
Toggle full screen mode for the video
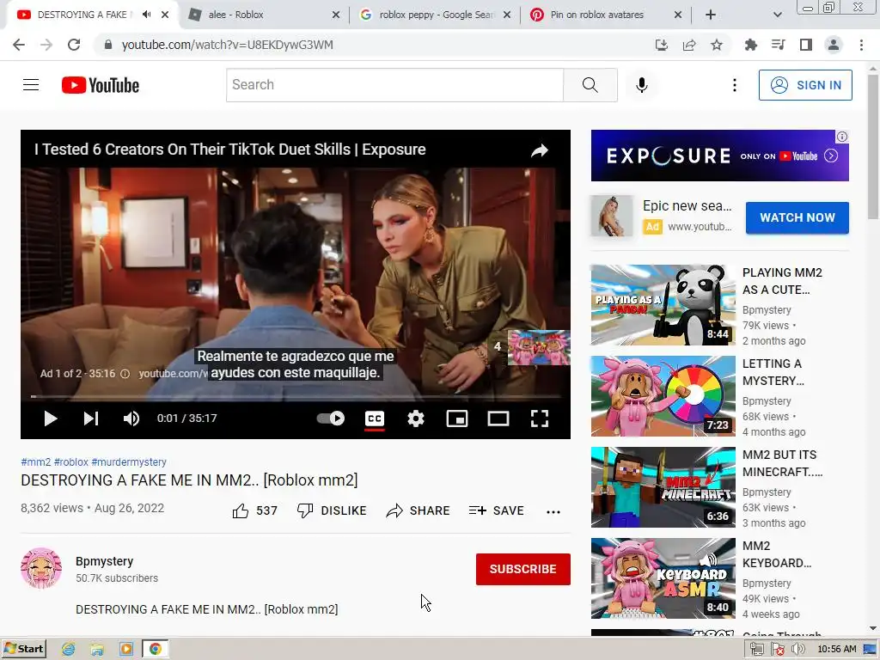[540, 419]
